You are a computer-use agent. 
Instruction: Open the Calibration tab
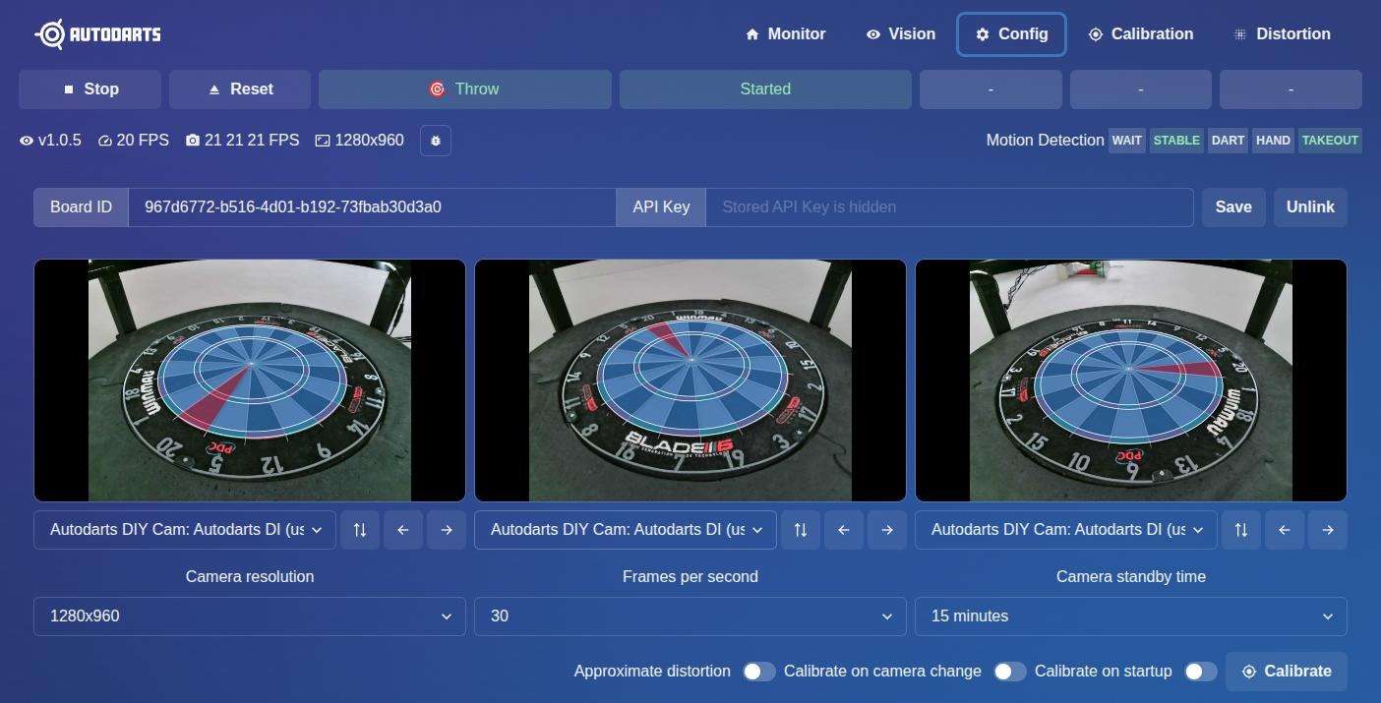pyautogui.click(x=1140, y=34)
